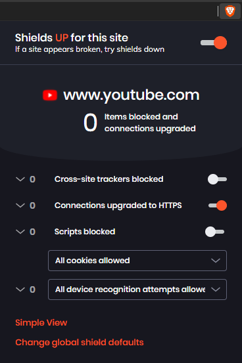Click the Cross-site trackers blocked label

click(x=109, y=179)
